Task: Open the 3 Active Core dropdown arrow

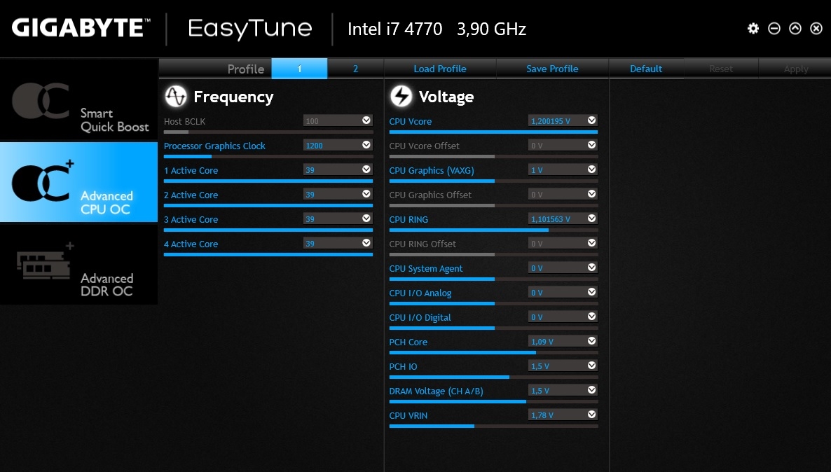Action: [366, 218]
